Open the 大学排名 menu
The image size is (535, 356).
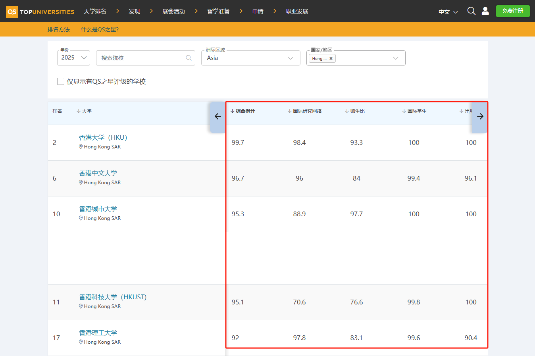[x=95, y=11]
